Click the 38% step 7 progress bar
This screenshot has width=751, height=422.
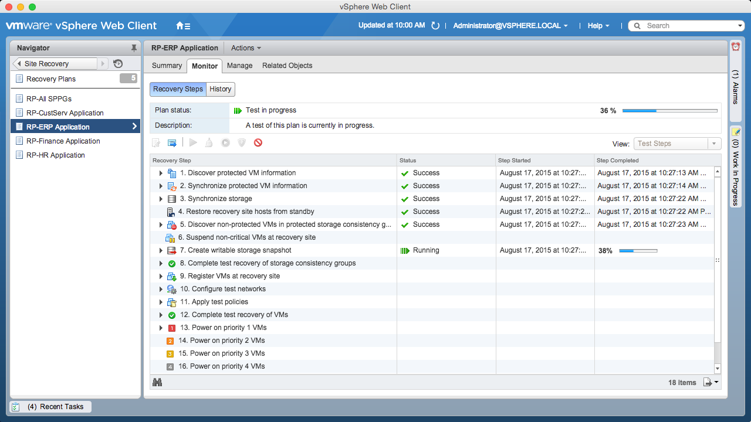pos(638,251)
